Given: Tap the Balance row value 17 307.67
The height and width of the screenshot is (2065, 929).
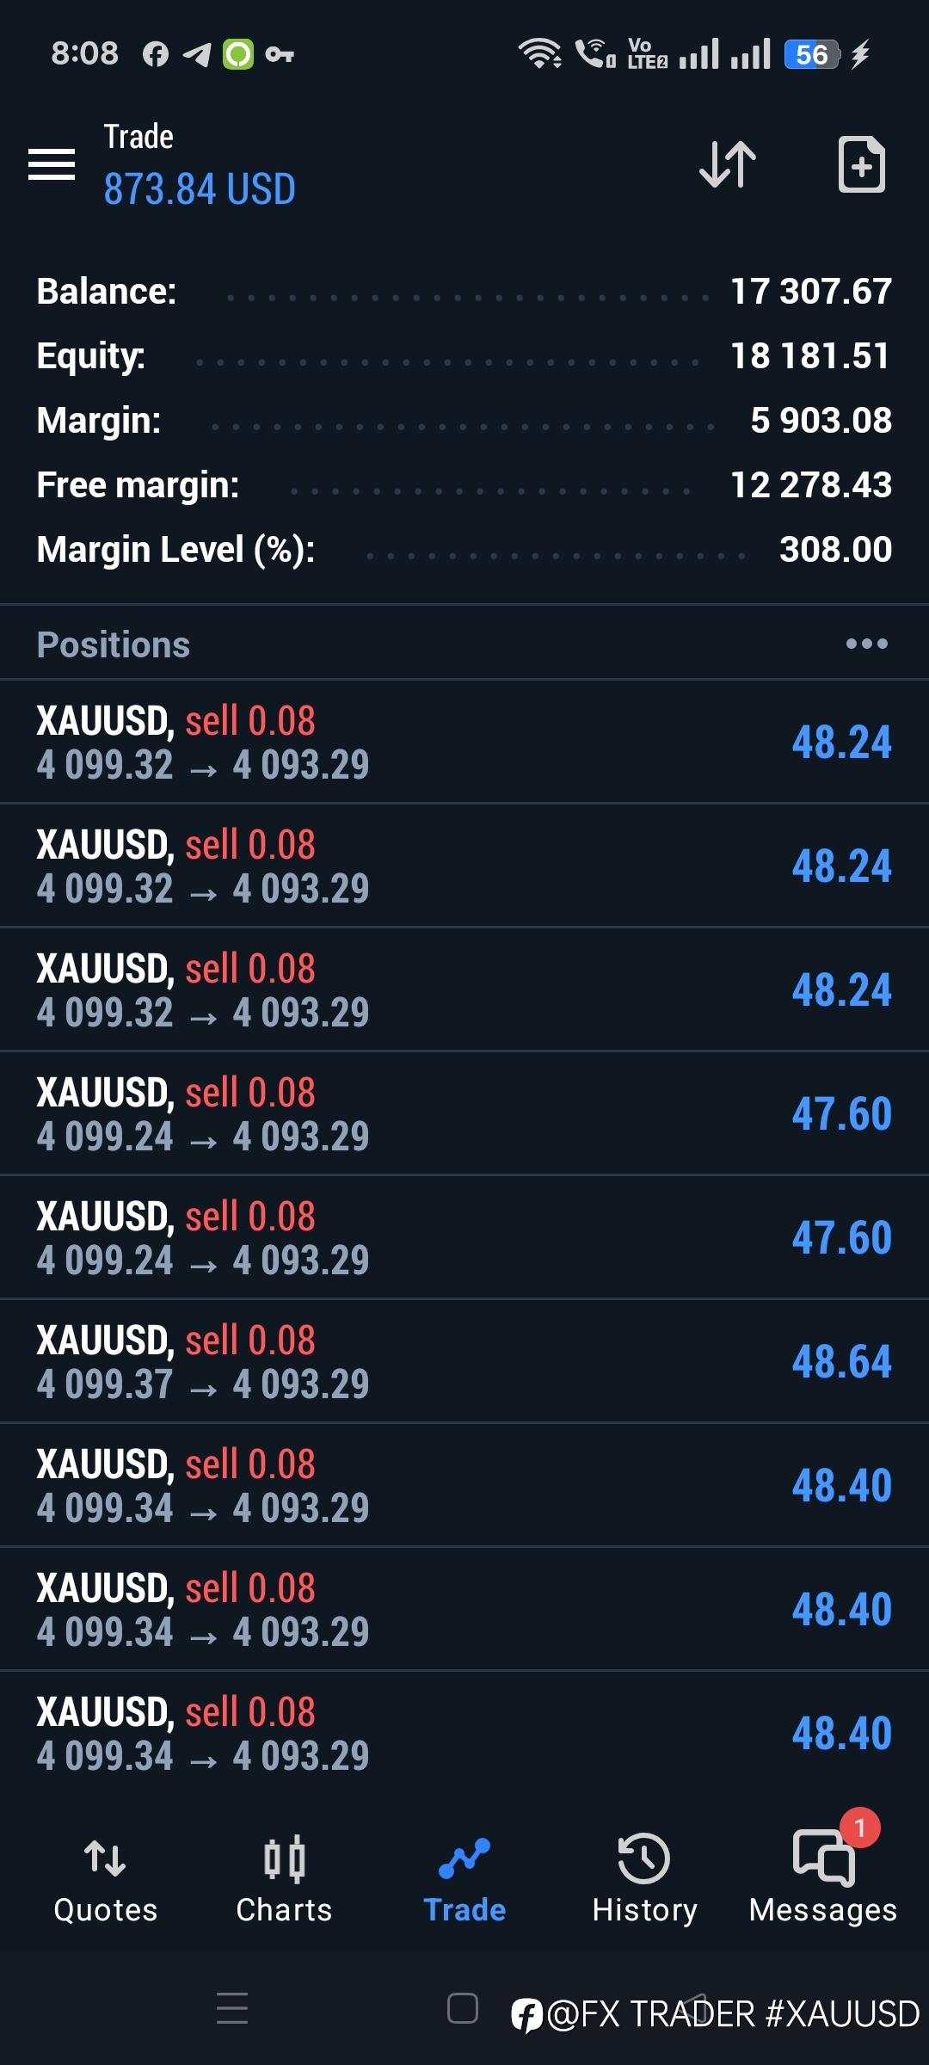Looking at the screenshot, I should pos(810,292).
